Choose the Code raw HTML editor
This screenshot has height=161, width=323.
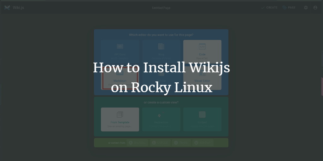202,52
